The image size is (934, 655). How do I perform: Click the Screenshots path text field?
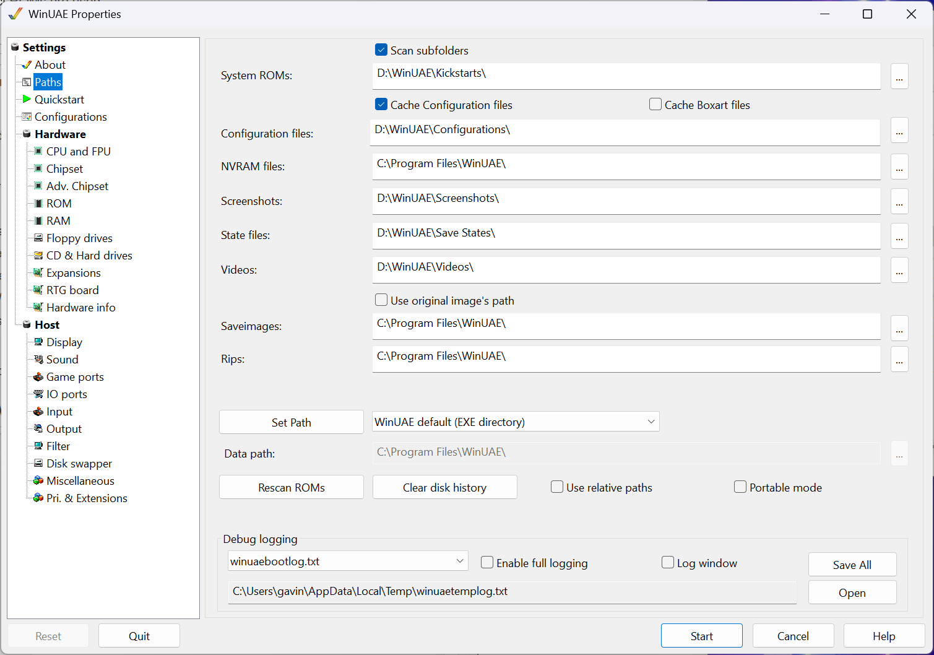pyautogui.click(x=626, y=199)
